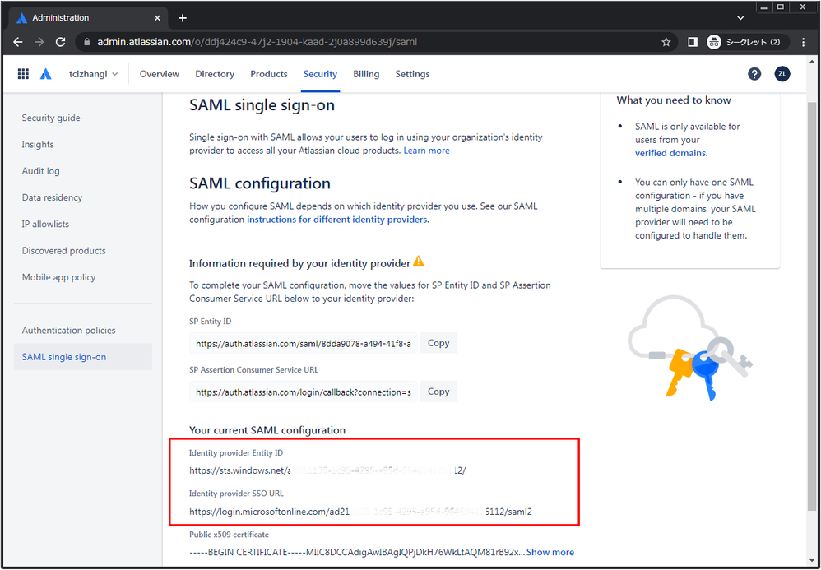Go to the Billing tab
The image size is (821, 570).
tap(366, 74)
